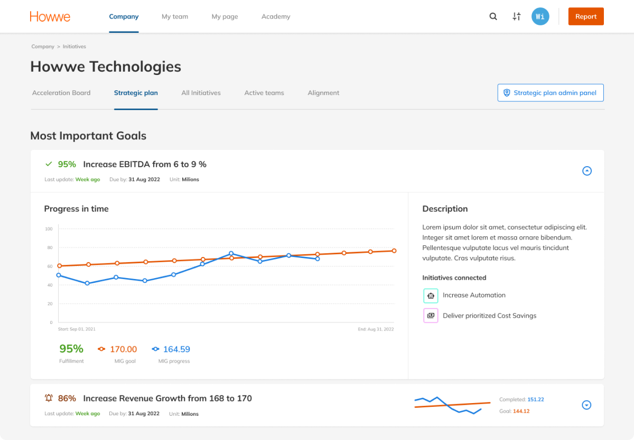Open the Acceleration Board tab
This screenshot has width=634, height=440.
click(61, 93)
